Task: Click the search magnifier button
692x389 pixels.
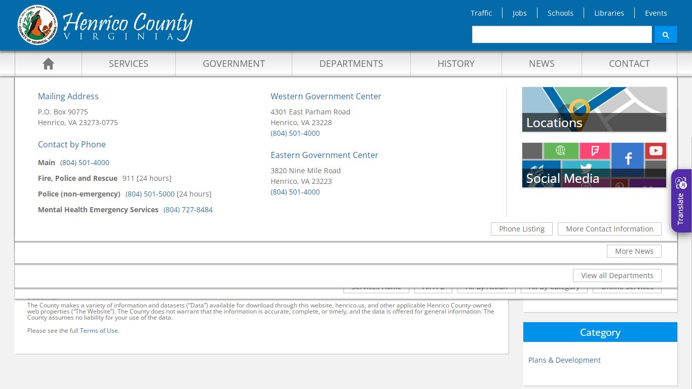Action: click(x=666, y=34)
